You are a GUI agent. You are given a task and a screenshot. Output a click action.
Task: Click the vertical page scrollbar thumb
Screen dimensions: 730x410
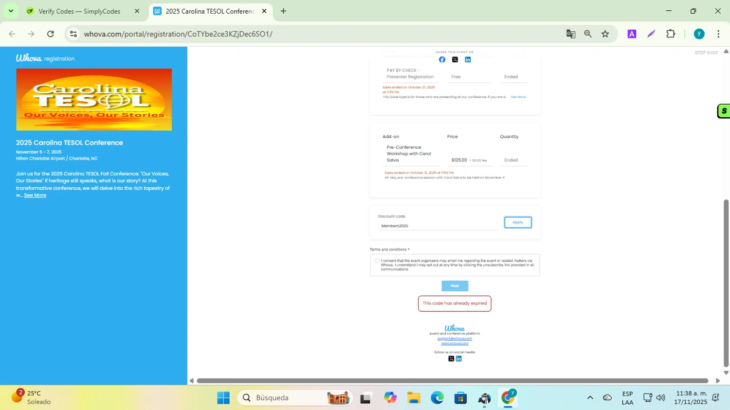[726, 283]
